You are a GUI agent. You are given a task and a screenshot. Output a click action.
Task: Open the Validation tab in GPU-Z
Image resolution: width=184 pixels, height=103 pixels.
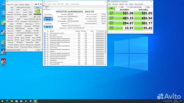tap(27, 5)
